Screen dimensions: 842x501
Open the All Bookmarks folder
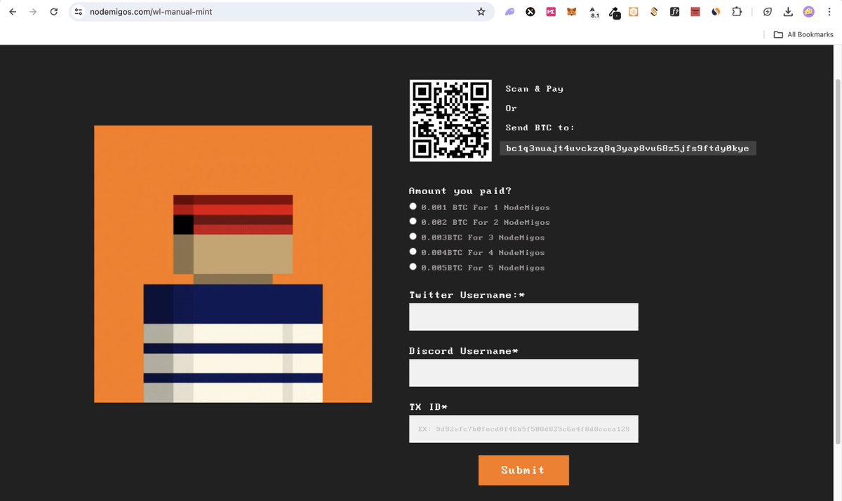click(803, 34)
